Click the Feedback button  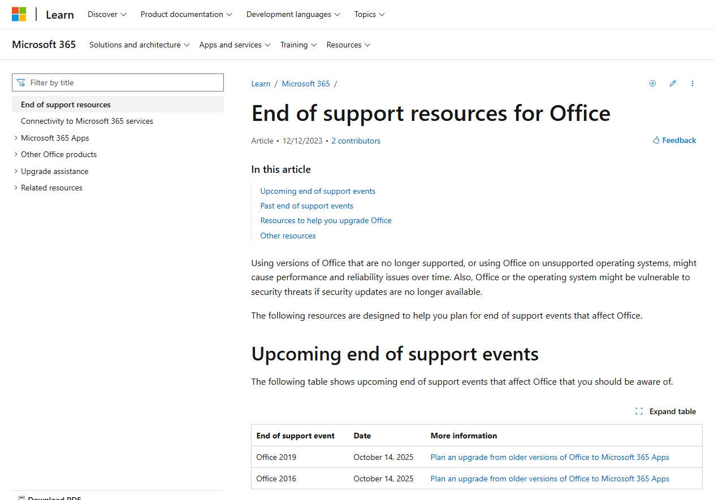point(674,140)
